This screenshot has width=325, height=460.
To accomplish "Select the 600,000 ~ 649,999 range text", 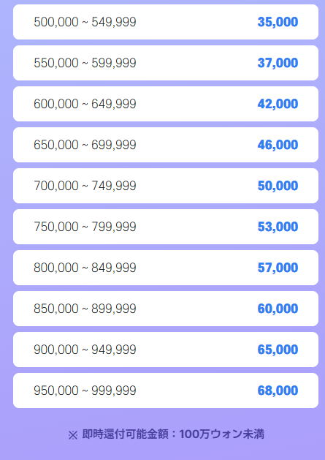I will tap(85, 104).
